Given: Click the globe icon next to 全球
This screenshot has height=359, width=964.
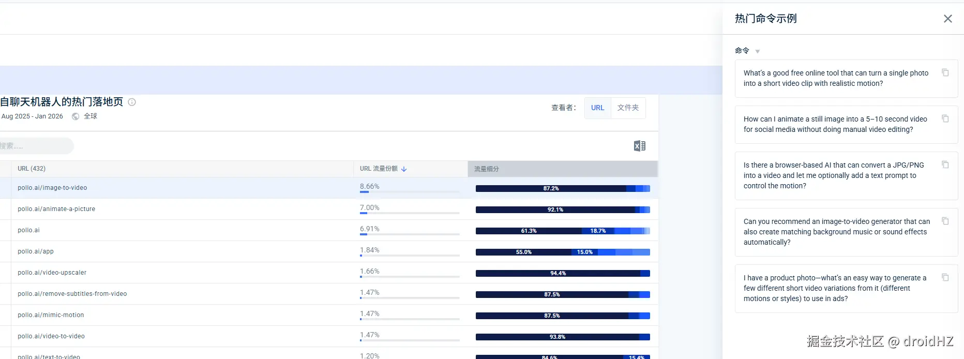Looking at the screenshot, I should [x=76, y=116].
